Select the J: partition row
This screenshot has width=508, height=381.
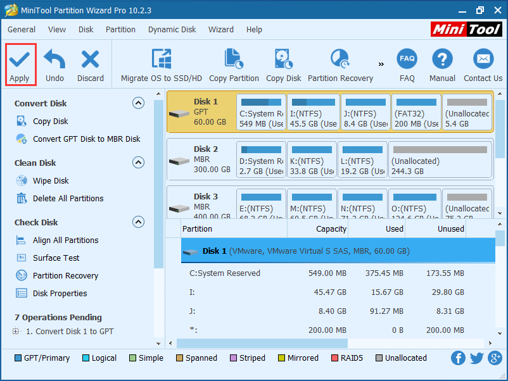pos(338,311)
